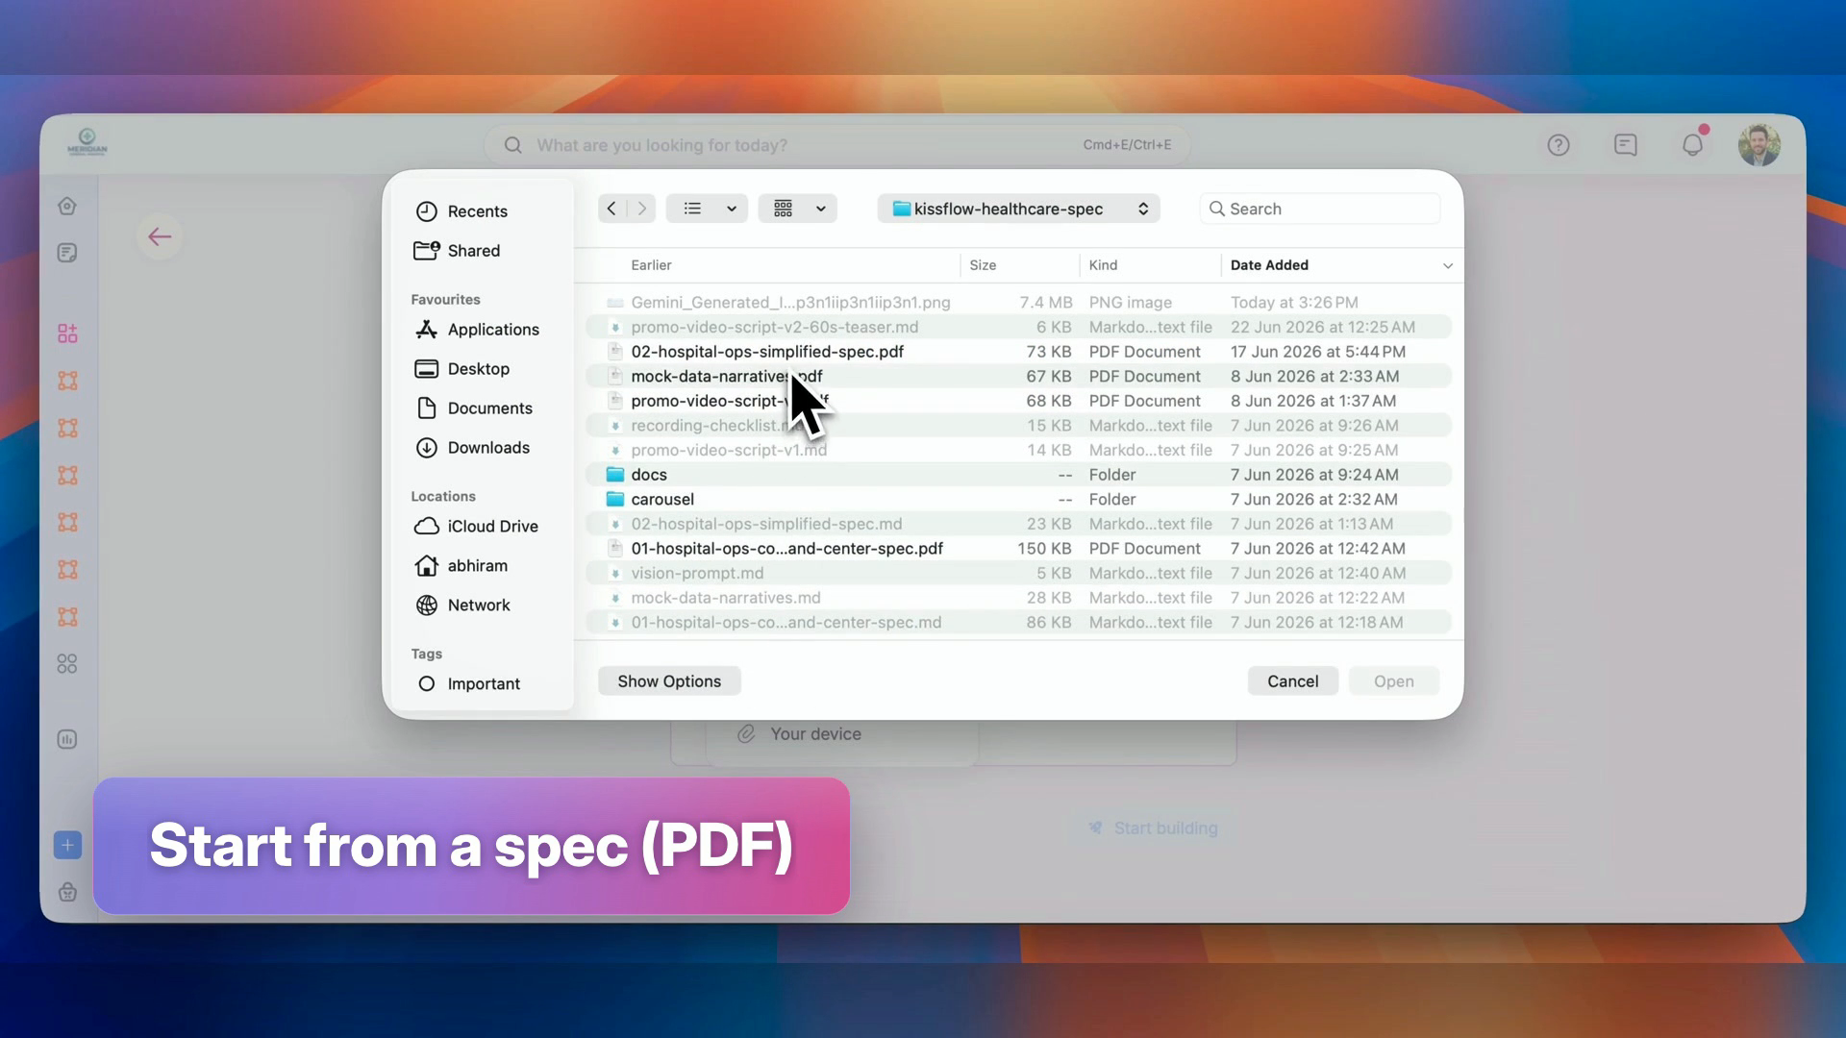
Task: Select 02-hospital-ops-simplified-spec.pdf file
Action: 1018,352
